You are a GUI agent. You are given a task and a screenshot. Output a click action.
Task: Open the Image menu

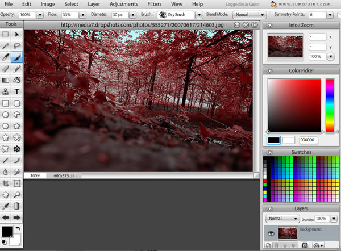click(48, 4)
